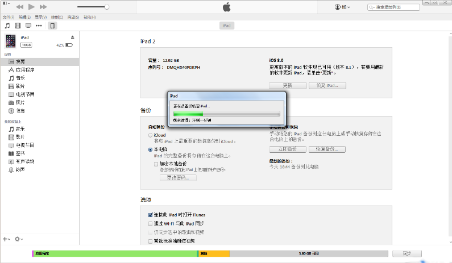Click the 16GB capacity badge in sidebar
Viewport: 452px width, 263px height.
click(x=26, y=45)
